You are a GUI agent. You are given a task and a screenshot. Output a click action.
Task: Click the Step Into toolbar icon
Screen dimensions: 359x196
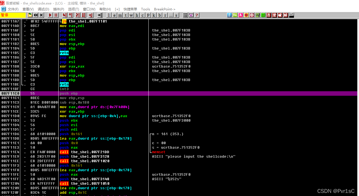[x=65, y=15]
